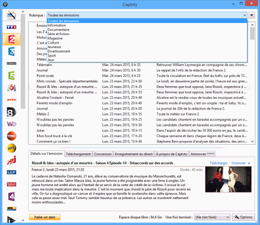Open the Annonces tab

(x=202, y=154)
